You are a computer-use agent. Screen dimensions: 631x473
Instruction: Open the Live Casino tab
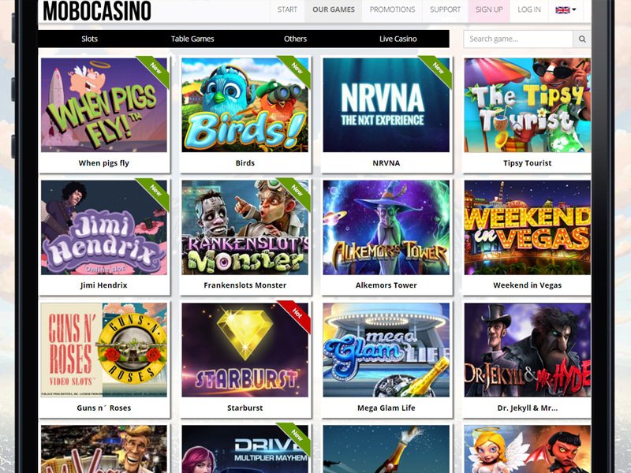[398, 39]
